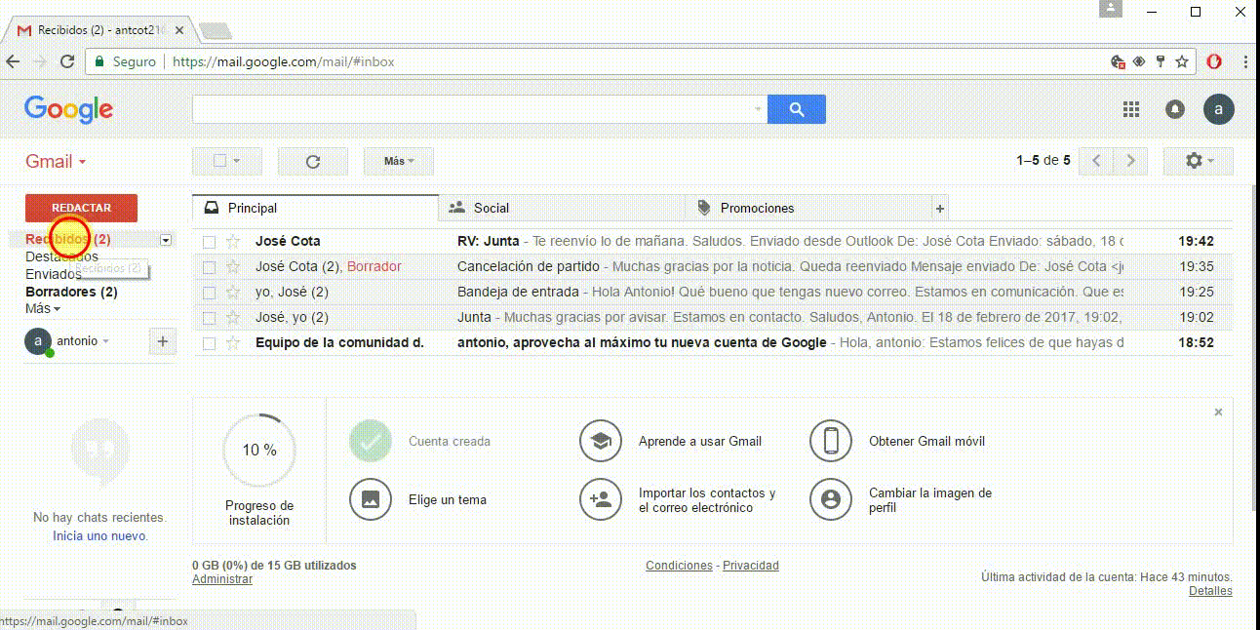
Task: Add inbox tab with plus button
Action: pyautogui.click(x=940, y=208)
